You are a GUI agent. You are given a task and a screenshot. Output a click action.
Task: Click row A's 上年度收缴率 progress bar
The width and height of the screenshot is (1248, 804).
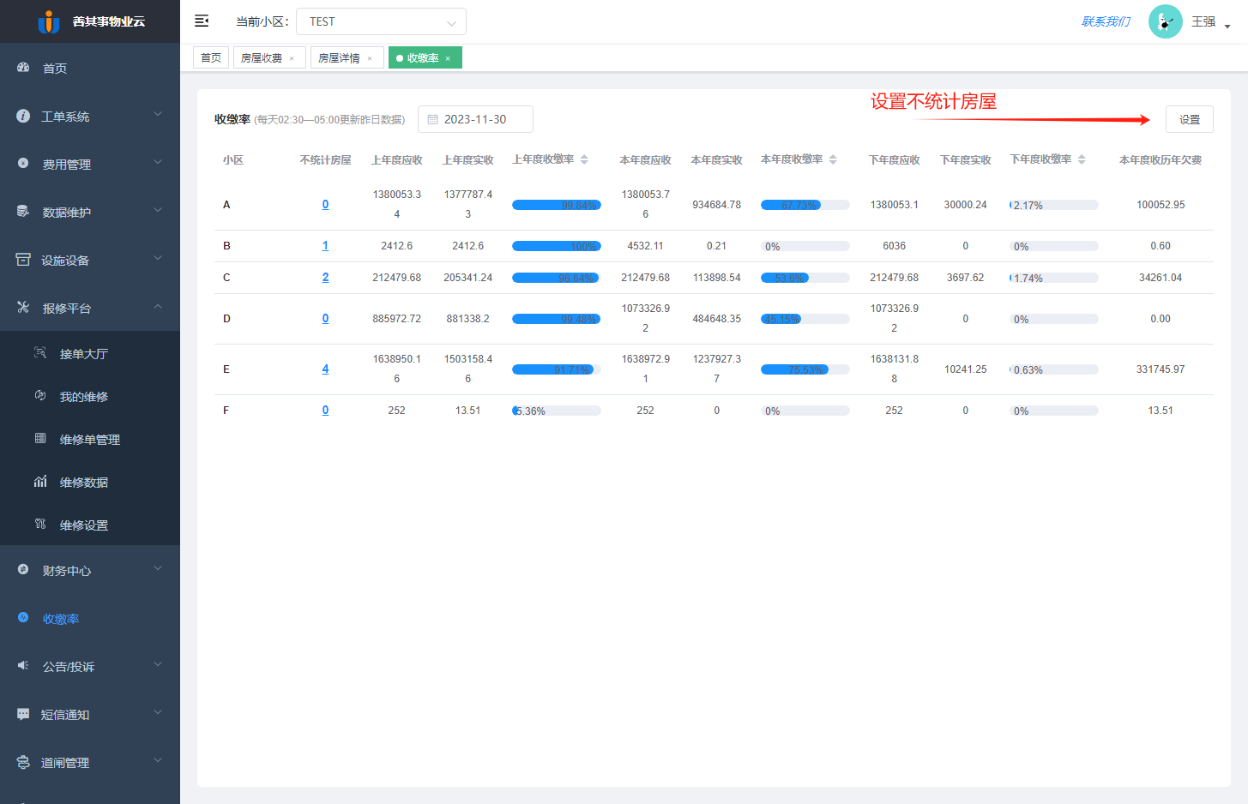tap(556, 205)
